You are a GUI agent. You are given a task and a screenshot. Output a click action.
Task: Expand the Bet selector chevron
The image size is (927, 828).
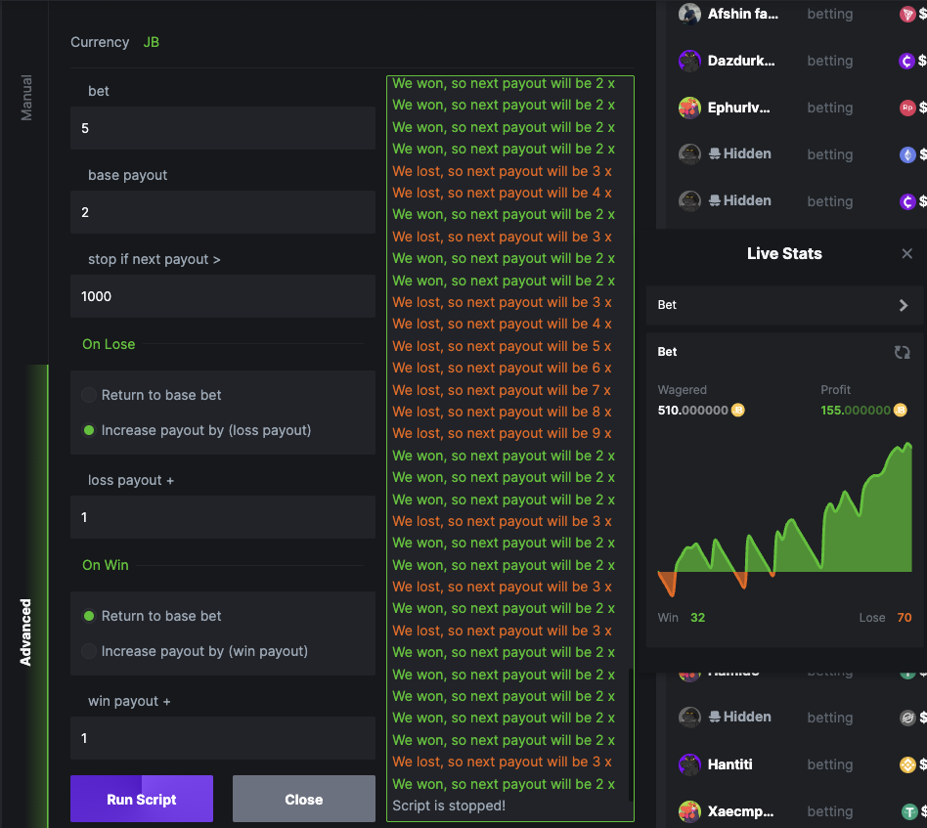coord(903,305)
